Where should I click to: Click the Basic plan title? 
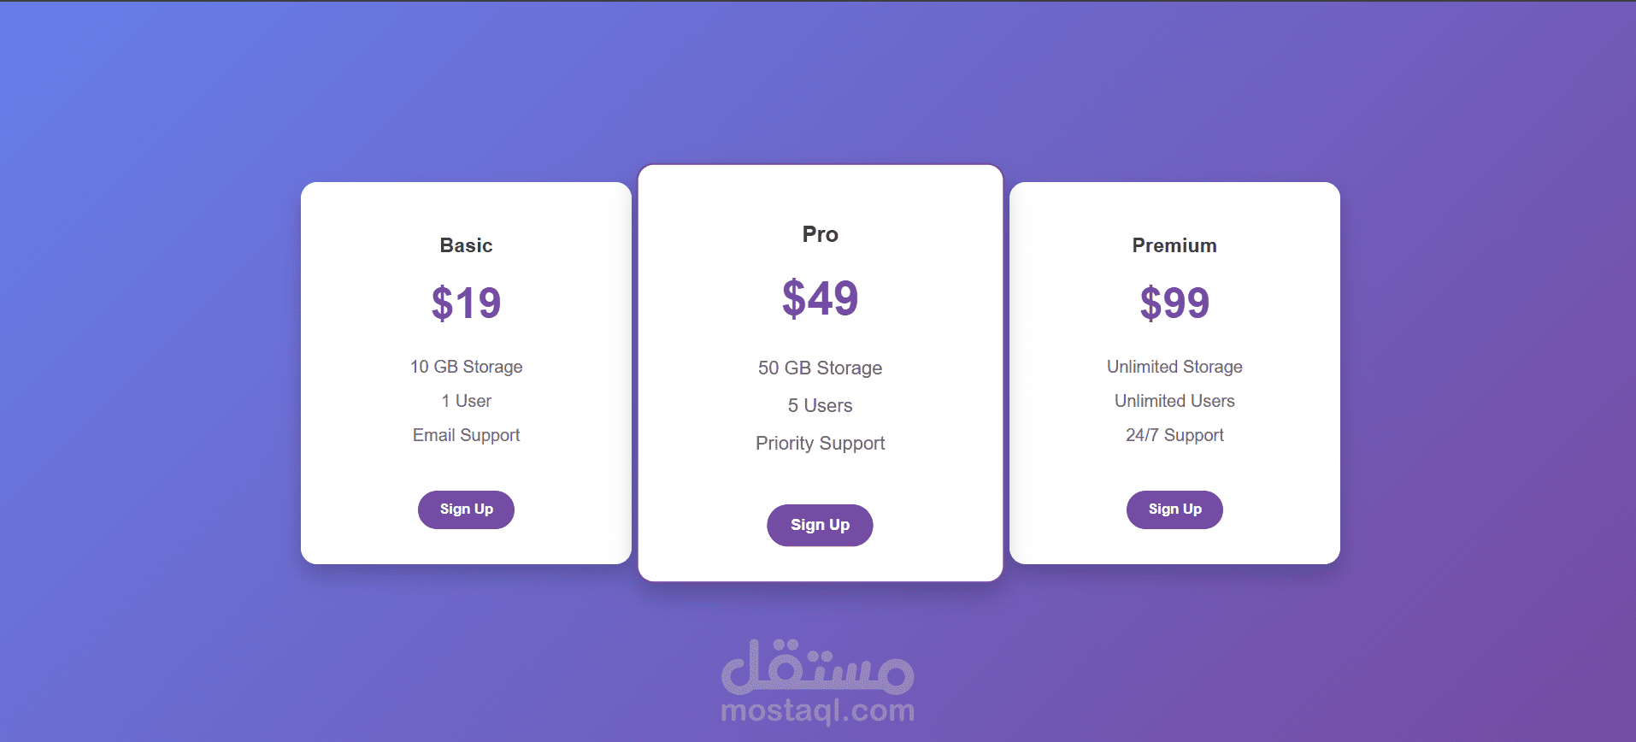click(466, 245)
